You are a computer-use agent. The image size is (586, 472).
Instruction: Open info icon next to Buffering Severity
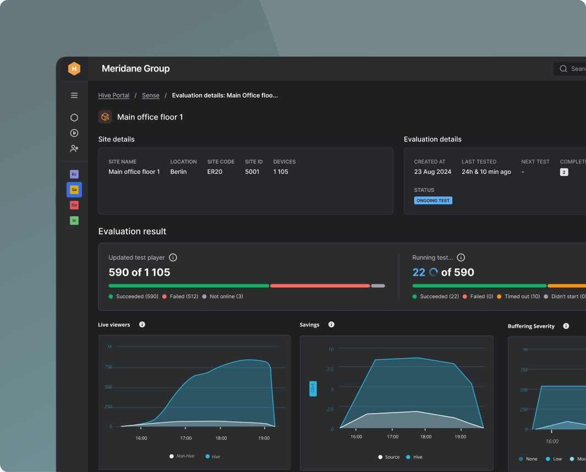[566, 326]
